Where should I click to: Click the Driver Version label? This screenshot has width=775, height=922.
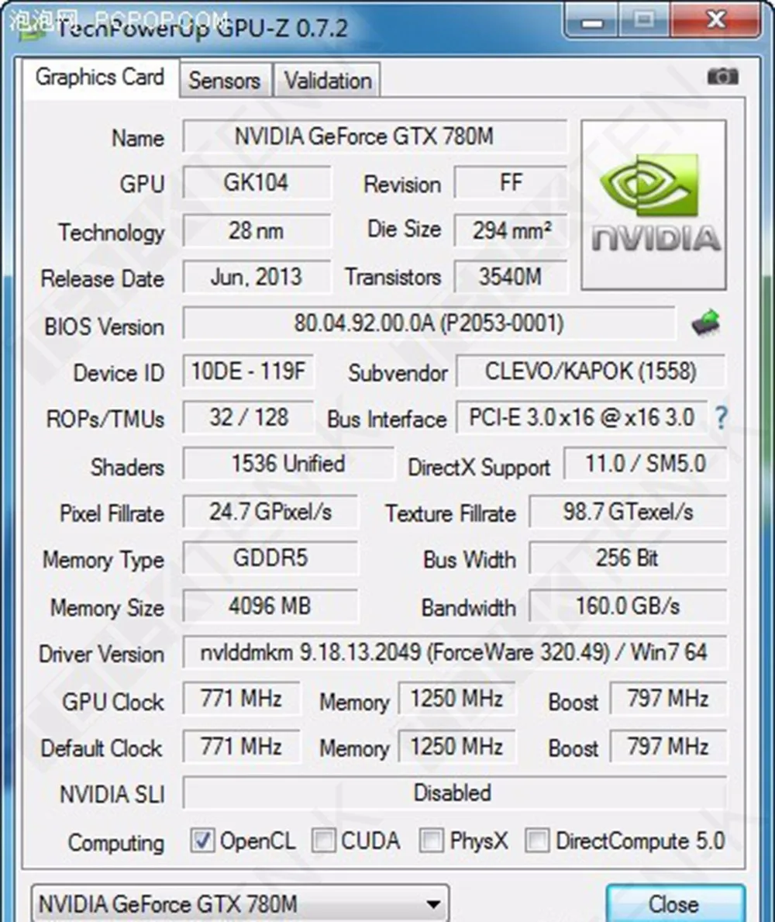coord(101,654)
